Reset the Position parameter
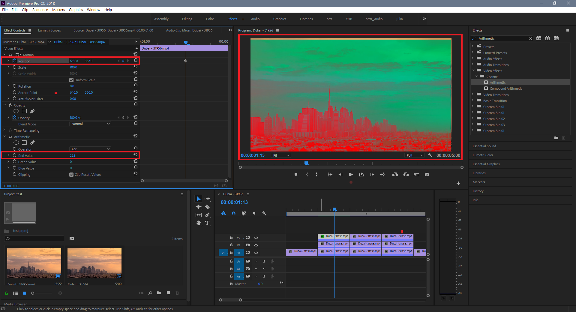This screenshot has height=312, width=576. (x=136, y=61)
